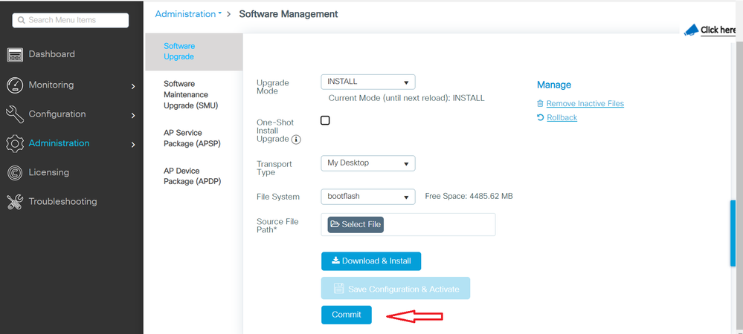Open the Administration breadcrumb dropdown

(189, 14)
